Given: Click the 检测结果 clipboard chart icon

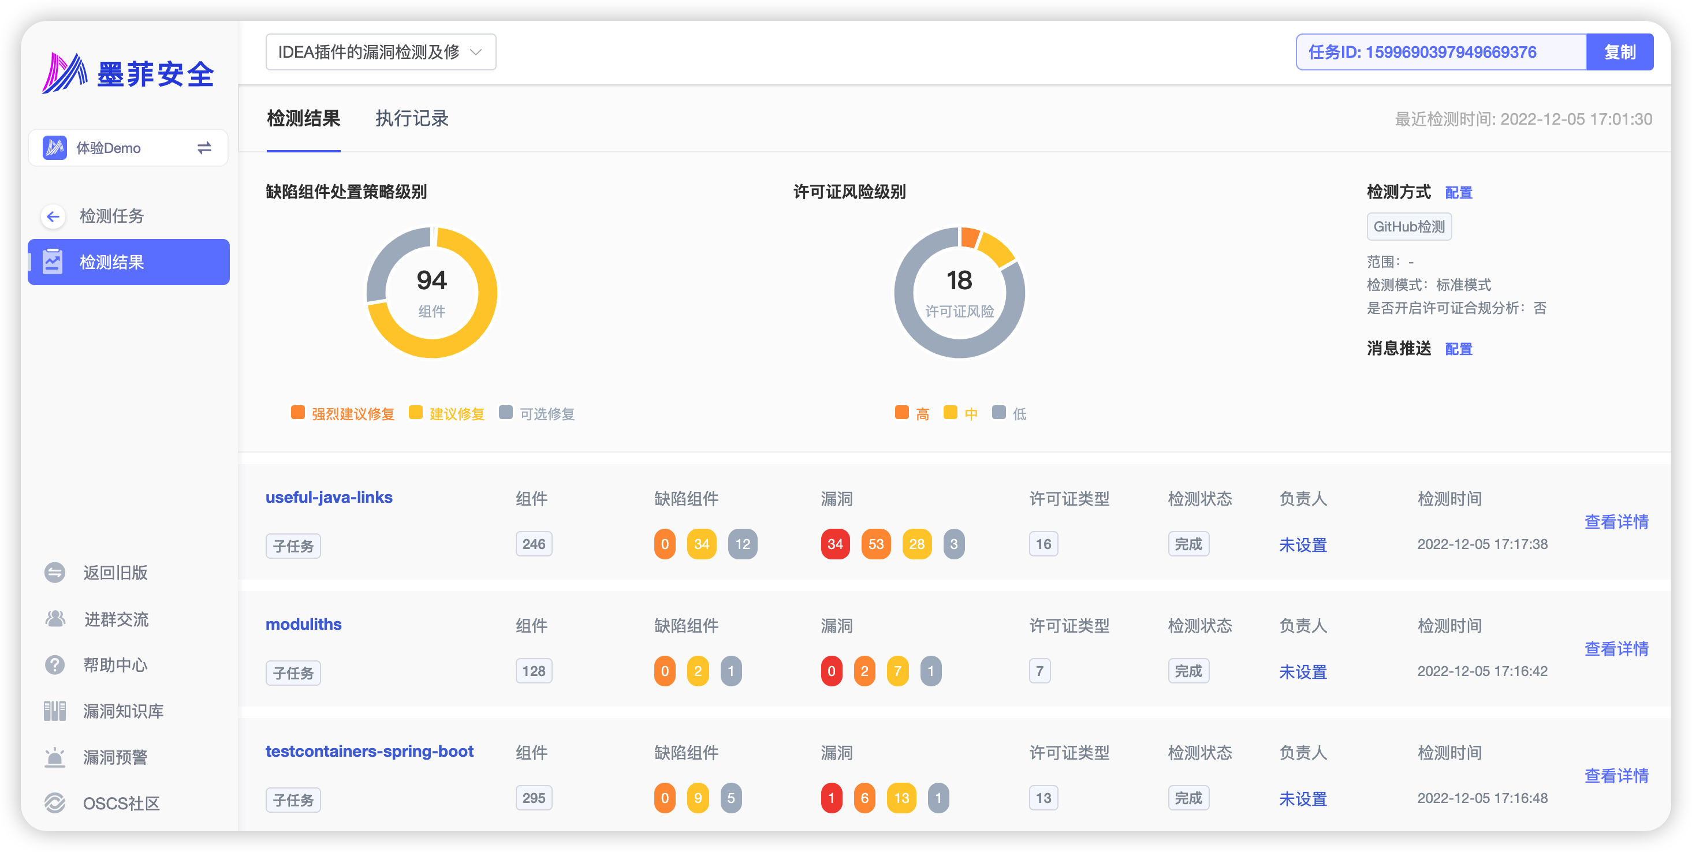Looking at the screenshot, I should click(x=53, y=262).
